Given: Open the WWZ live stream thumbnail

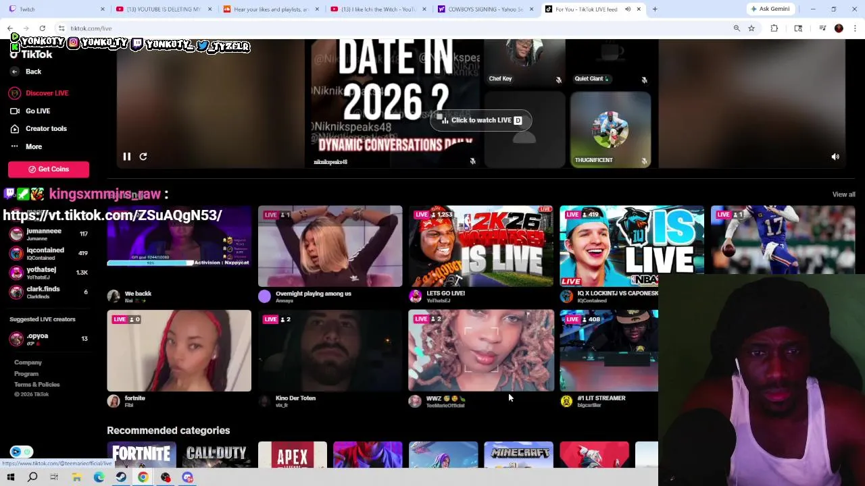Looking at the screenshot, I should coord(480,351).
